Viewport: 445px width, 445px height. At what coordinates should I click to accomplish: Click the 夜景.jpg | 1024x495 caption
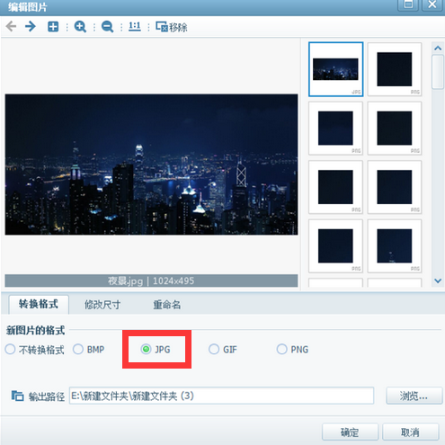point(151,280)
